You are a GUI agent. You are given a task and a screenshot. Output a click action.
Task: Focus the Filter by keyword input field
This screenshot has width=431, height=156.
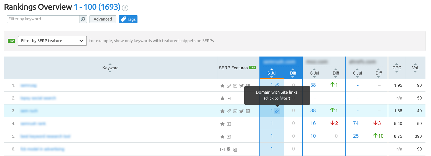pos(43,19)
